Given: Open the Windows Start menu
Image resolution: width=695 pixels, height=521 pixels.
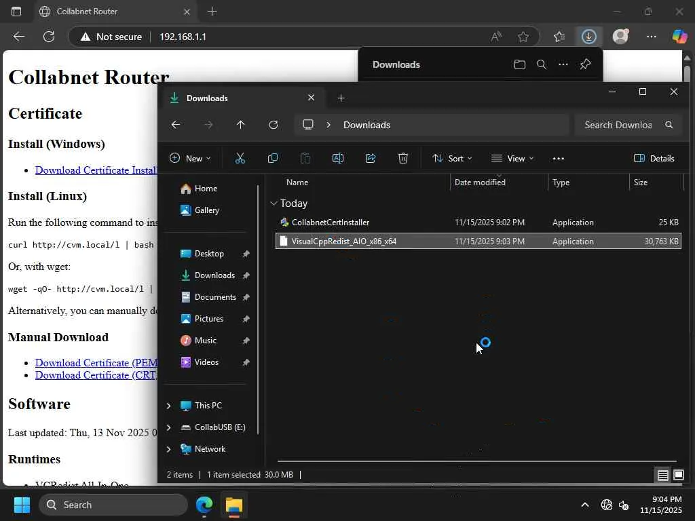Looking at the screenshot, I should (x=22, y=505).
